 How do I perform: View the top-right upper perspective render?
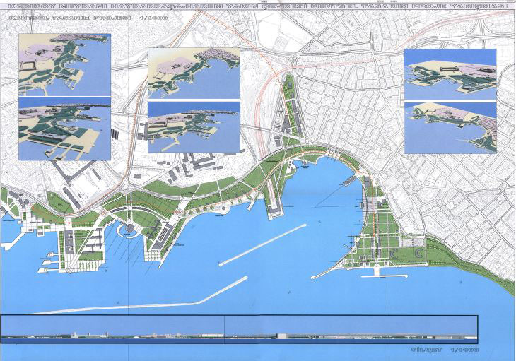(x=450, y=74)
